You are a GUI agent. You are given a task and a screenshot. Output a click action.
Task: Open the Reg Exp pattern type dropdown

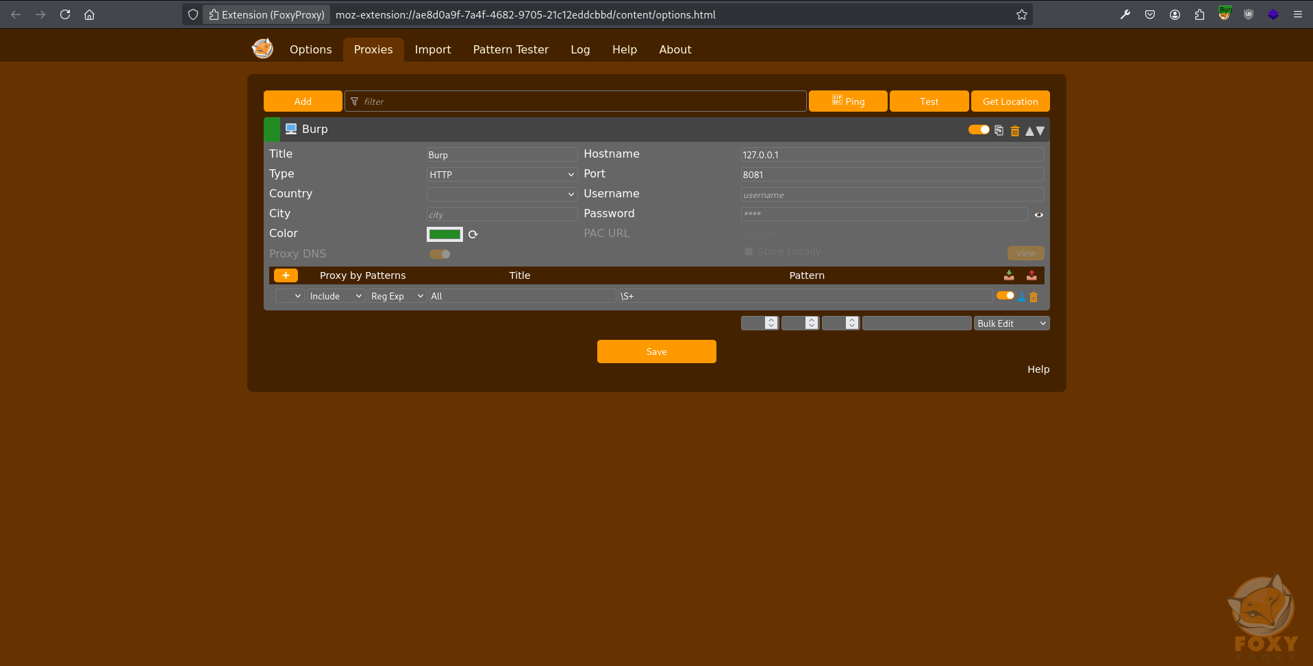397,296
